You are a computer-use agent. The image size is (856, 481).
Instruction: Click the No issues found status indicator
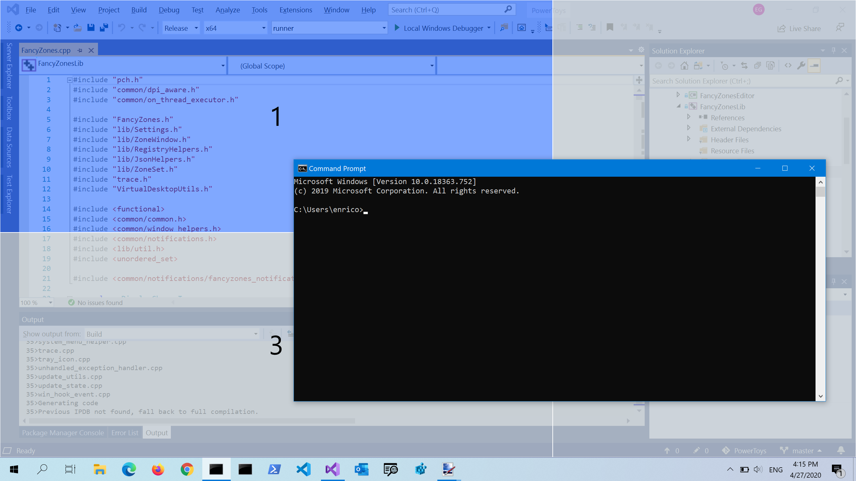click(94, 302)
